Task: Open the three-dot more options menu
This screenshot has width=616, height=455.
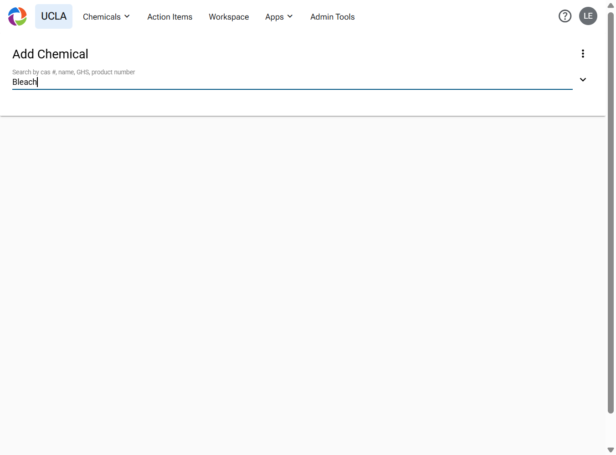Action: click(583, 54)
